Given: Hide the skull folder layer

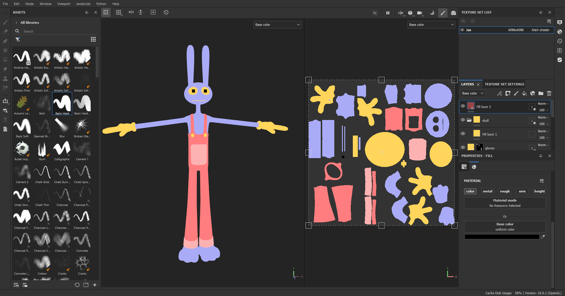Looking at the screenshot, I should [x=463, y=120].
